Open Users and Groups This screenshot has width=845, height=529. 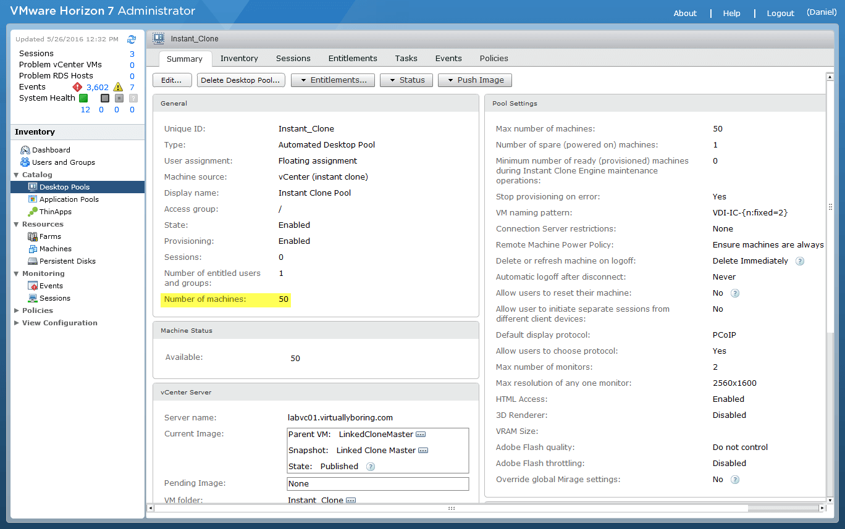pyautogui.click(x=57, y=162)
